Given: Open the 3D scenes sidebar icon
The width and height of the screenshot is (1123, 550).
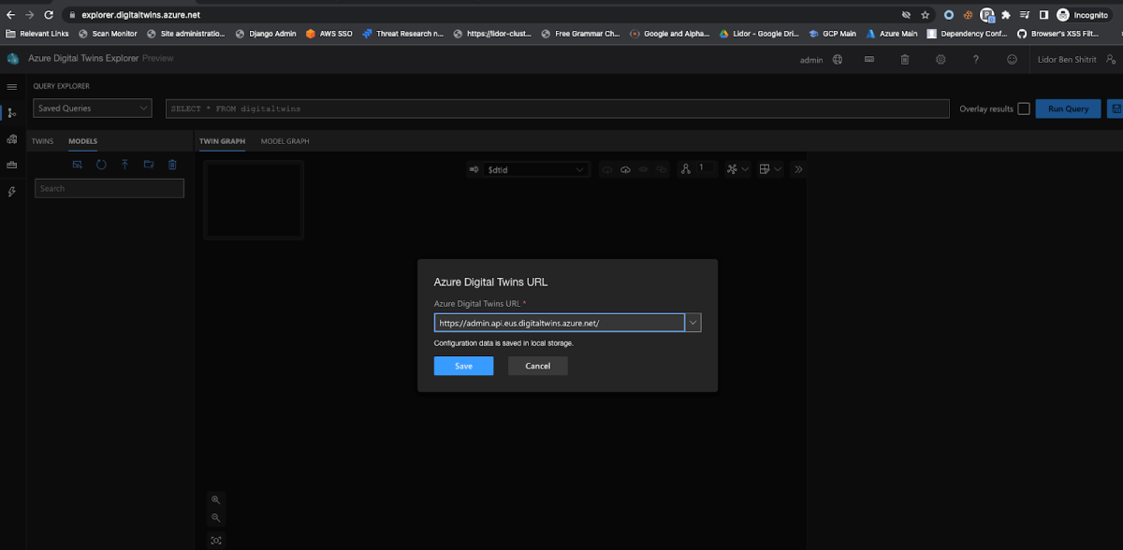Looking at the screenshot, I should [12, 138].
